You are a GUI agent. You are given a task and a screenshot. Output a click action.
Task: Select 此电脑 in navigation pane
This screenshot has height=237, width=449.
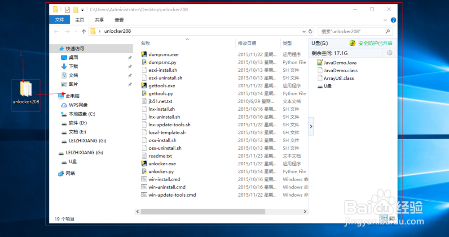point(69,96)
